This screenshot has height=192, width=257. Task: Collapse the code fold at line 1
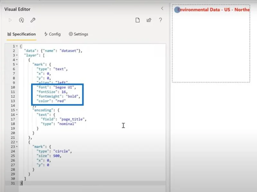pos(17,46)
